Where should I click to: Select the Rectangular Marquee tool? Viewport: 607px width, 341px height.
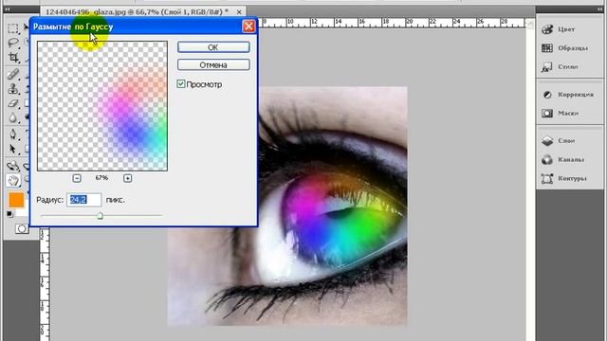(x=12, y=27)
